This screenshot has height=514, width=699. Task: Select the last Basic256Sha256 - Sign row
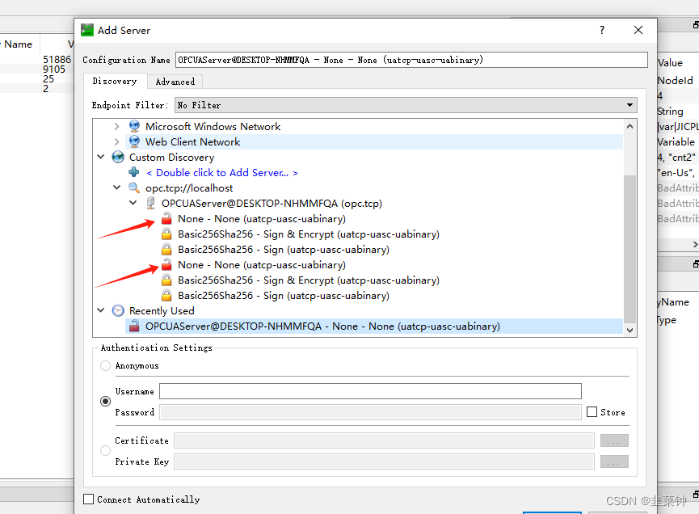[284, 295]
